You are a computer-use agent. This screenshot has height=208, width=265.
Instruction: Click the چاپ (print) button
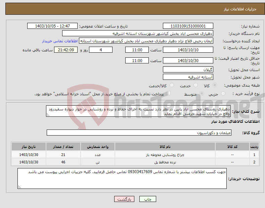click(147, 199)
